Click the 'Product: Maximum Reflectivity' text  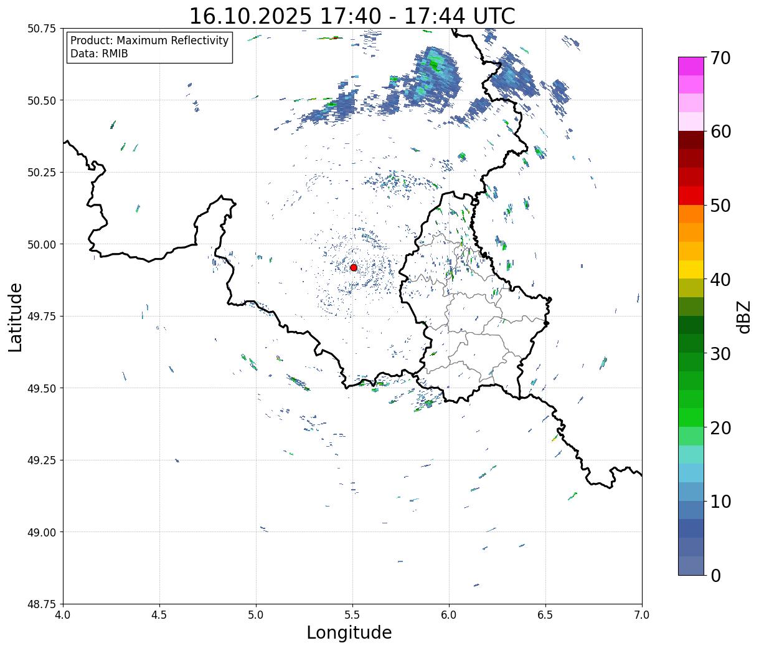point(149,40)
